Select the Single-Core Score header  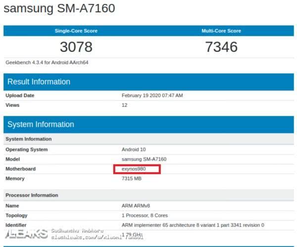pos(76,31)
